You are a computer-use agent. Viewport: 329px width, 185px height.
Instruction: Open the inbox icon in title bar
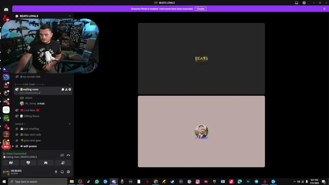(x=297, y=3)
